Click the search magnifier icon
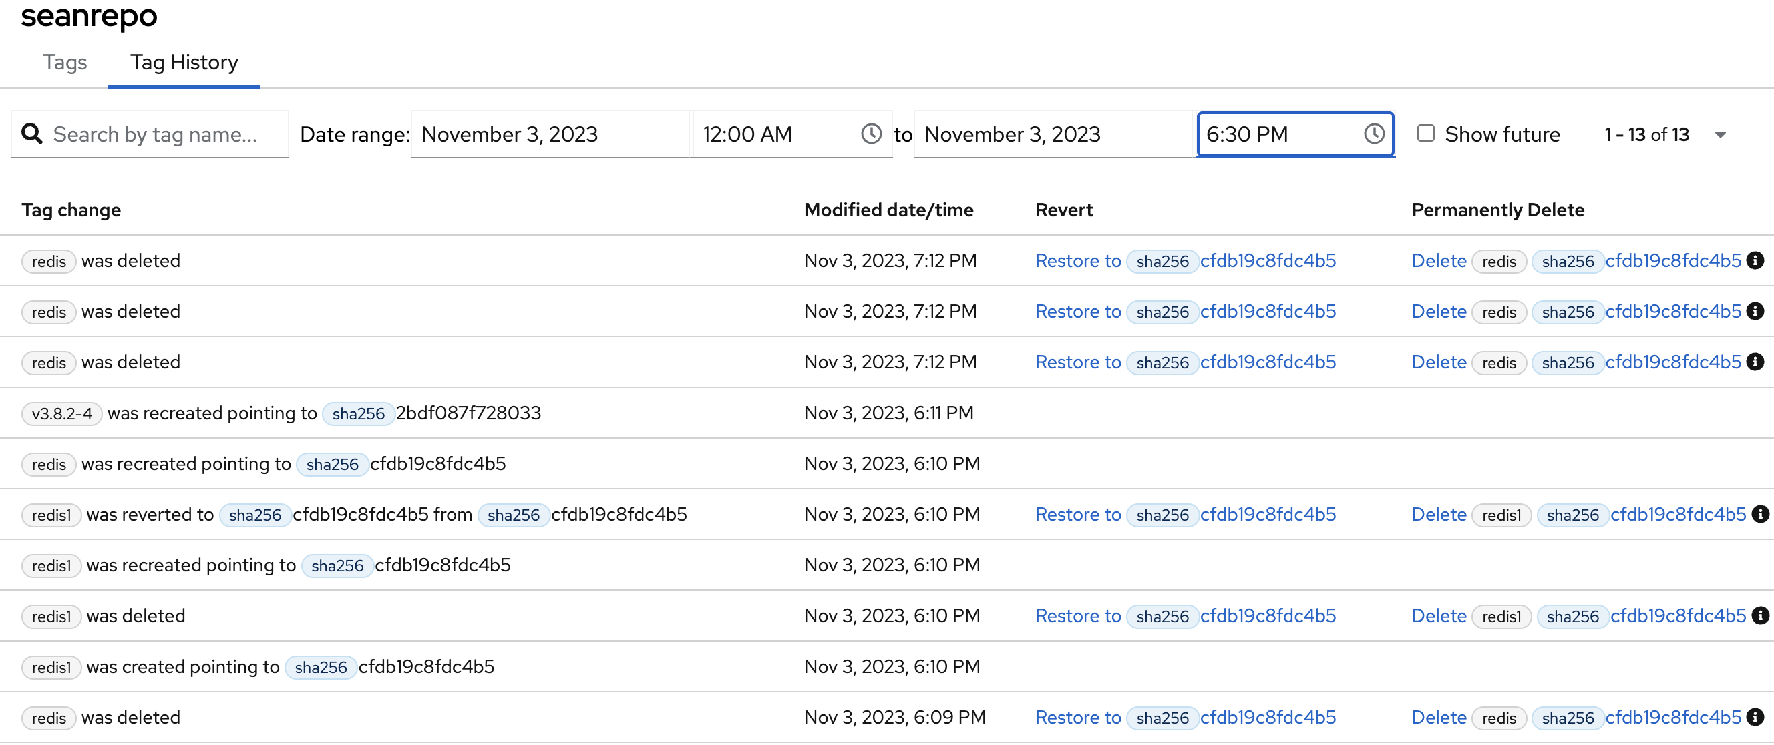This screenshot has width=1774, height=745. tap(31, 134)
